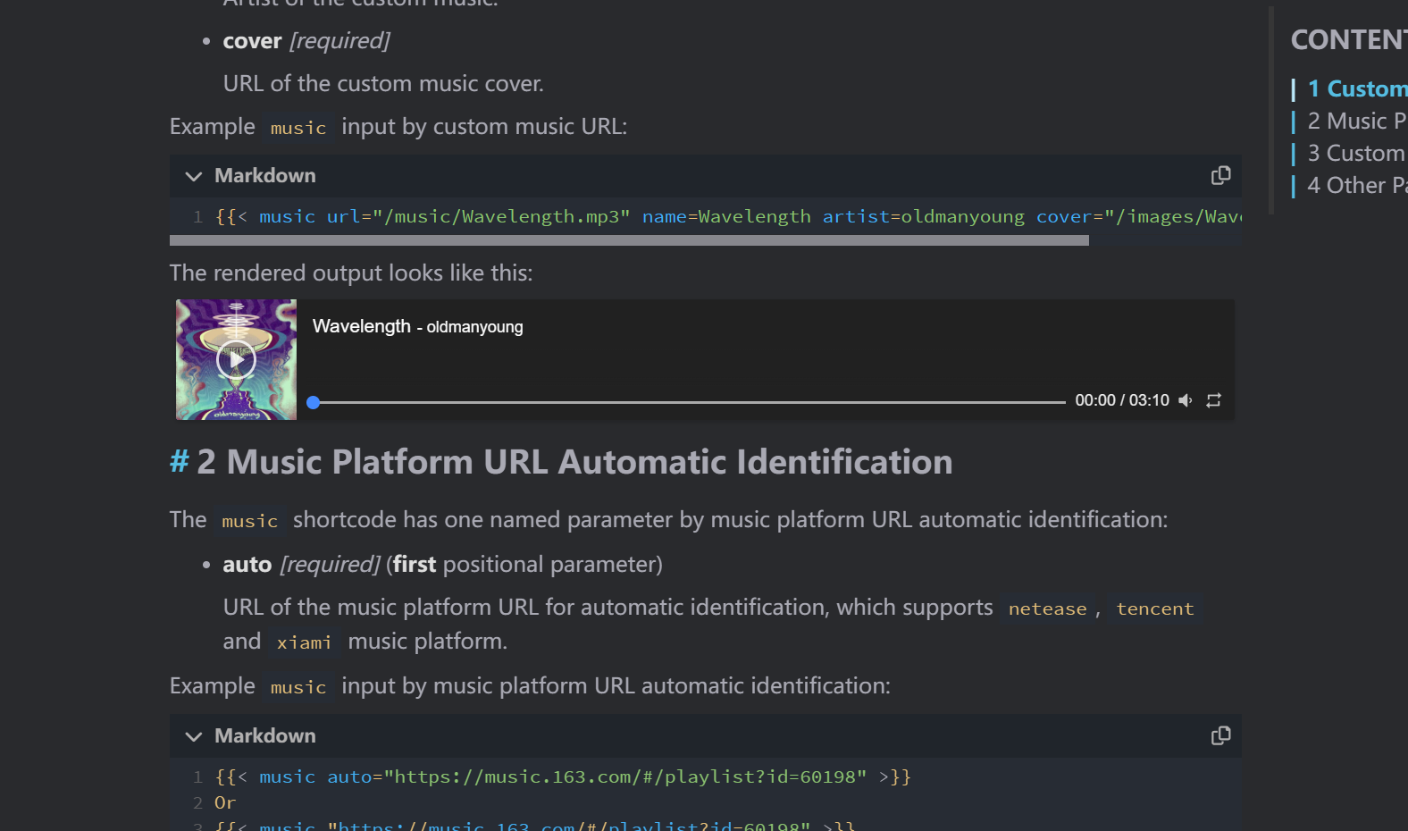Click the 'oldmanyoung' artist name in player
The image size is (1408, 831).
click(x=474, y=327)
